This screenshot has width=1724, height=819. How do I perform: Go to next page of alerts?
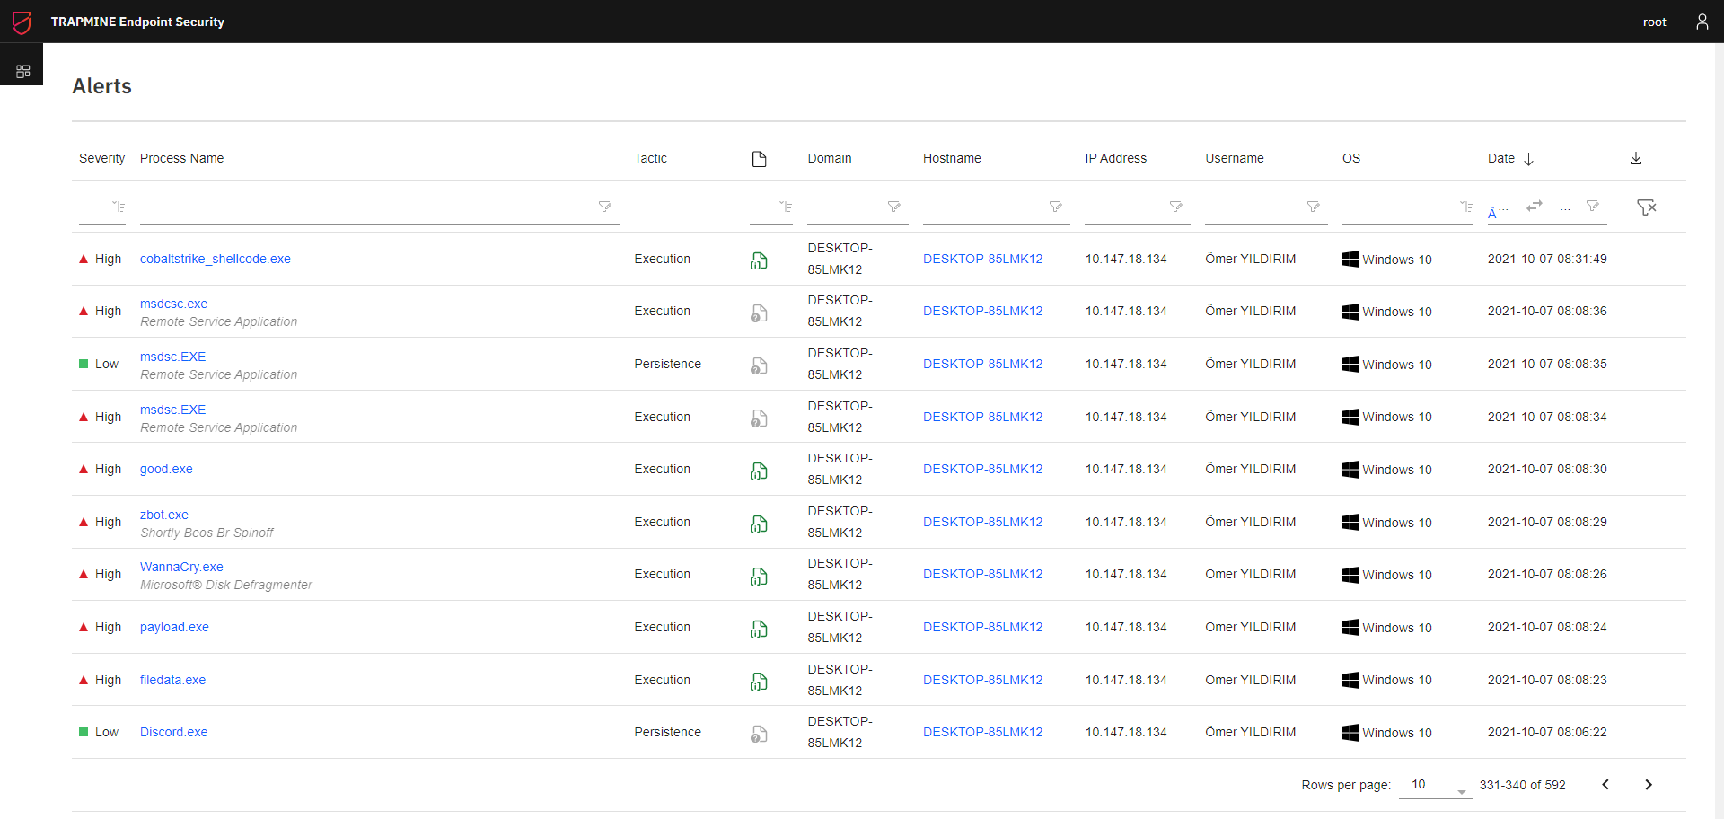click(1649, 785)
